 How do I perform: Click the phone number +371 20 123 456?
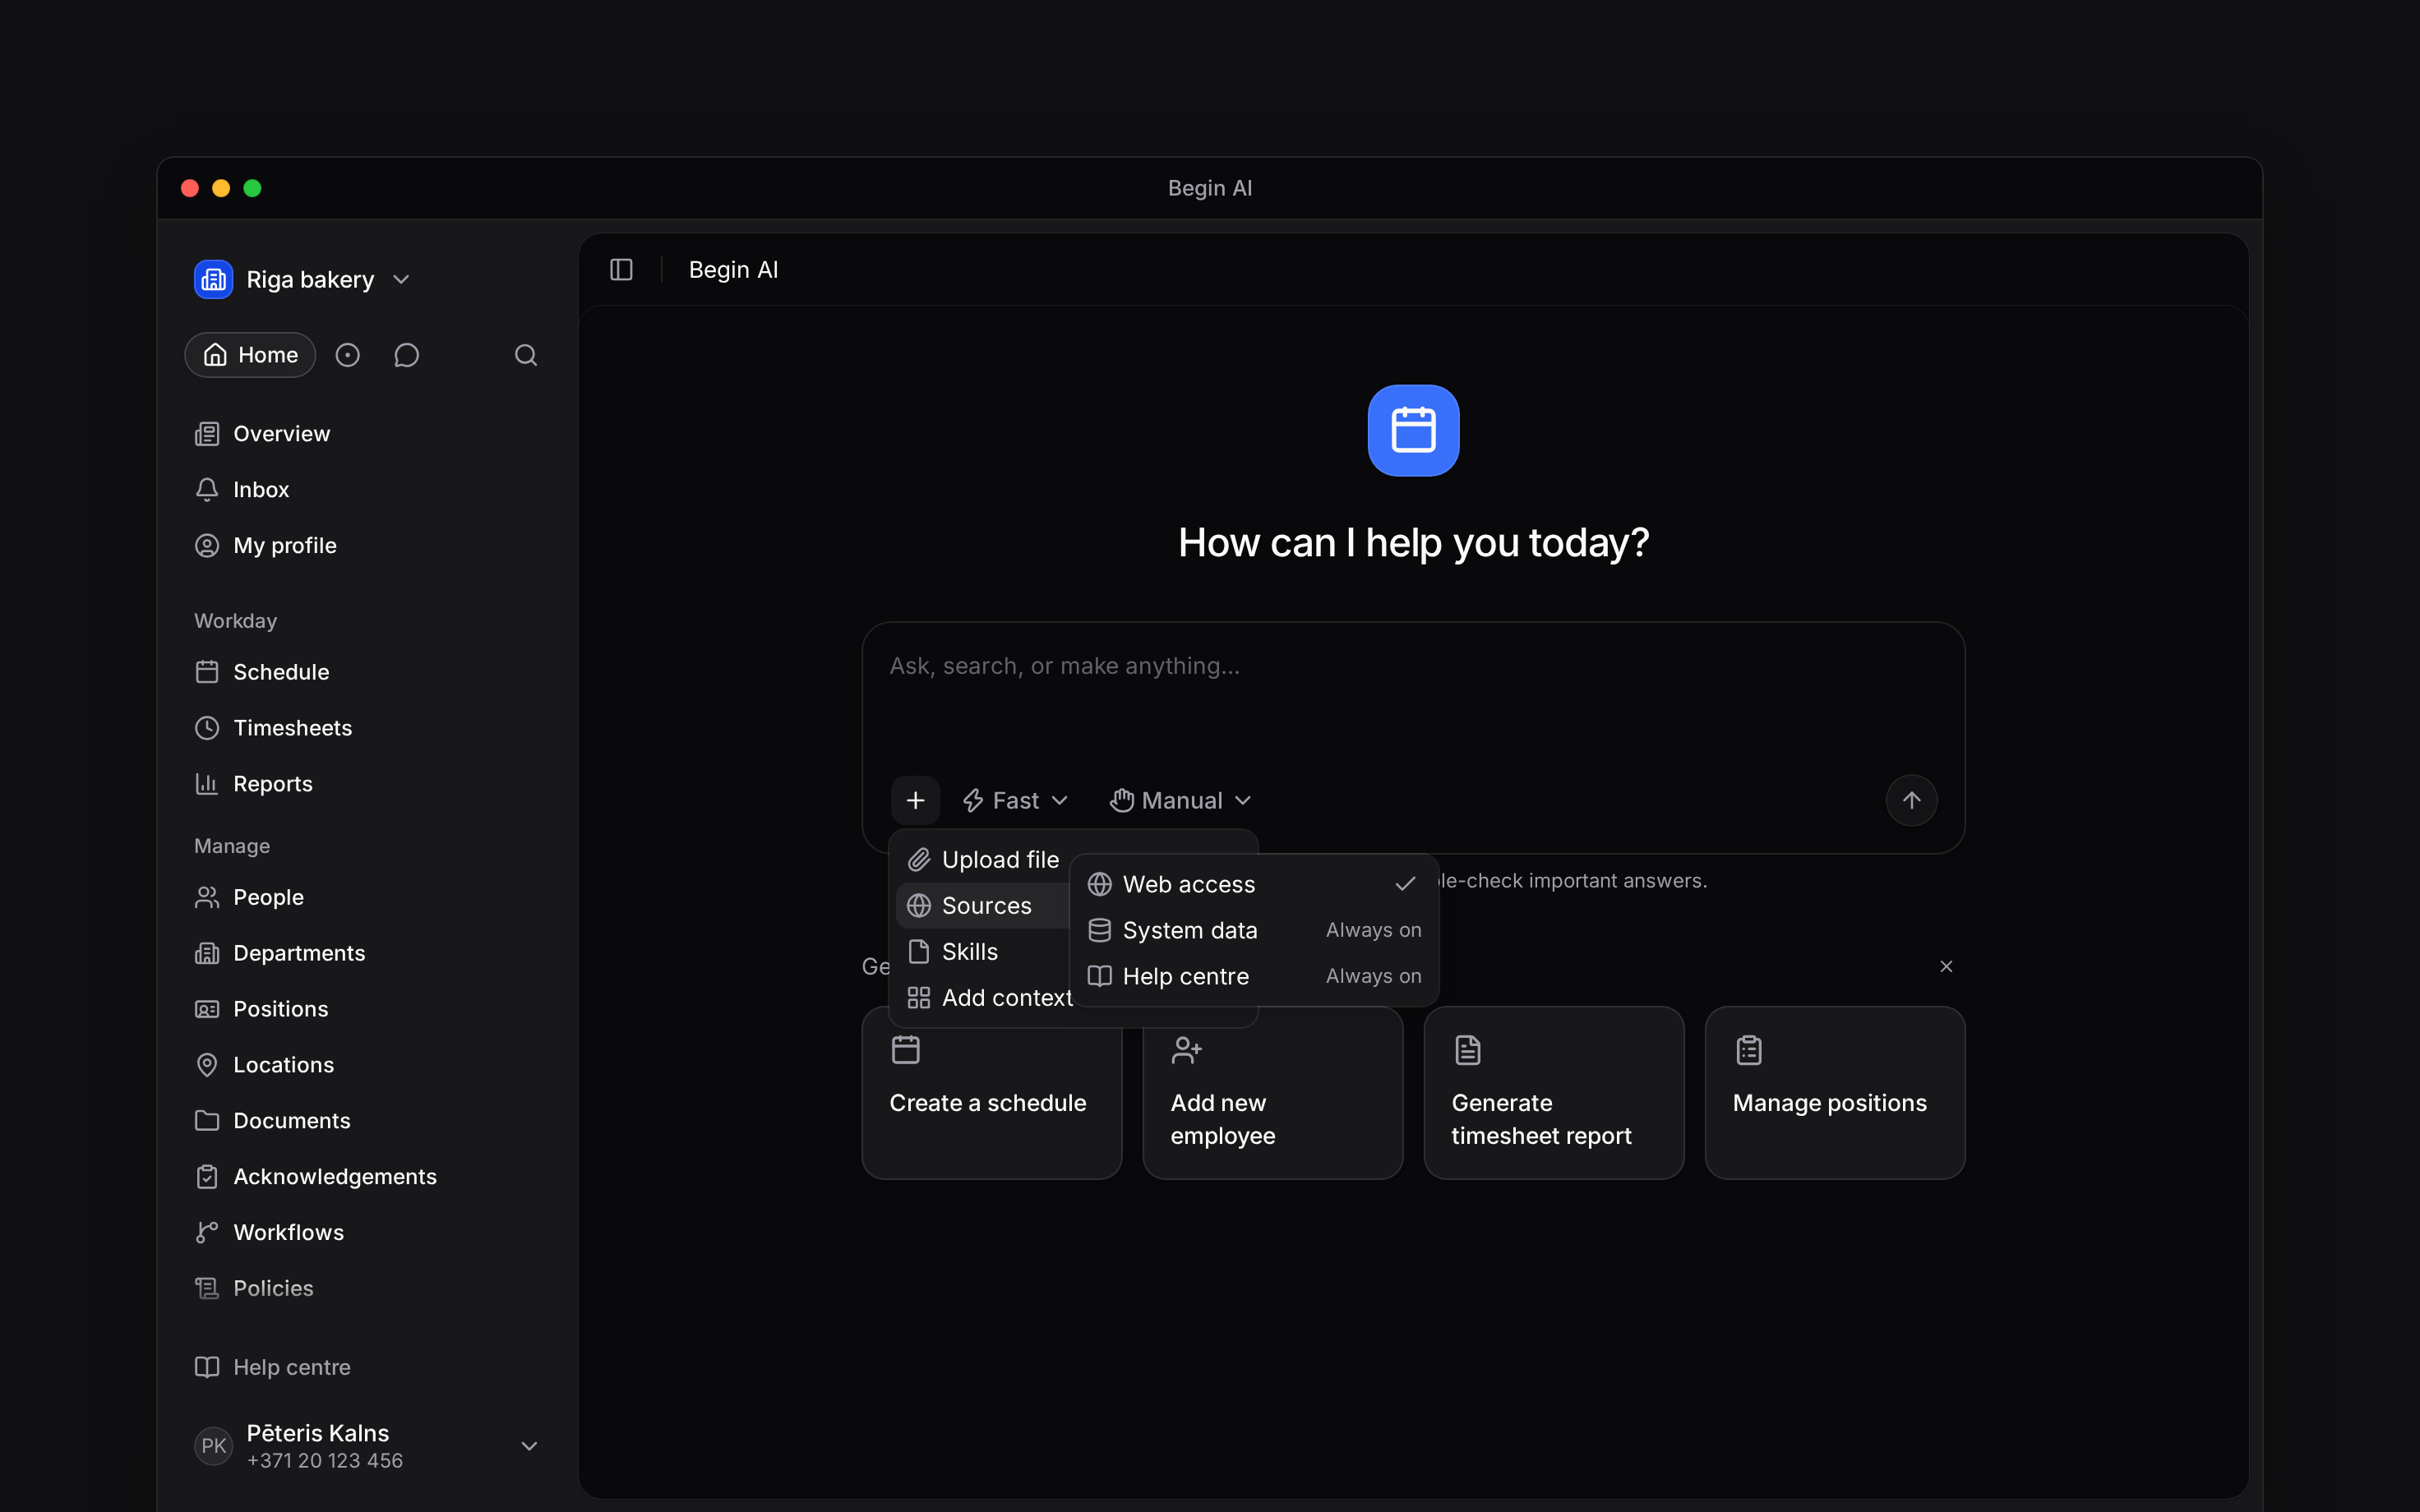tap(325, 1461)
